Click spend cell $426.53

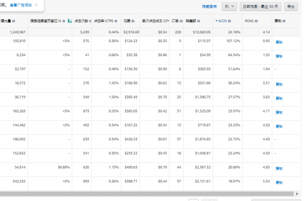[x=131, y=139]
